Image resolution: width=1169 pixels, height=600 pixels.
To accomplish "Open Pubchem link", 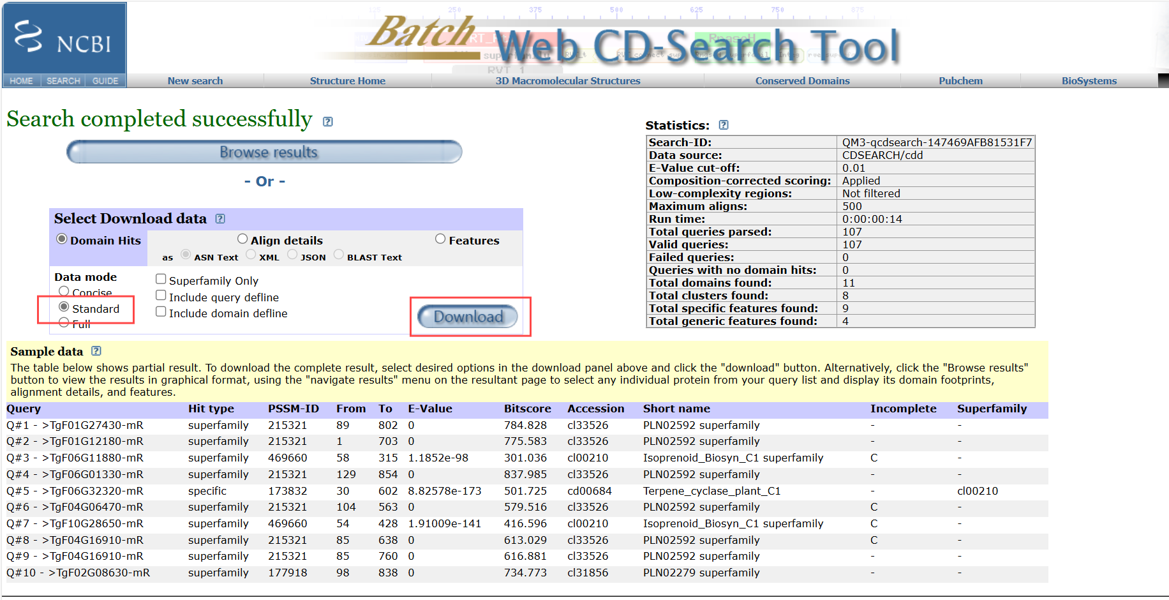I will click(961, 81).
